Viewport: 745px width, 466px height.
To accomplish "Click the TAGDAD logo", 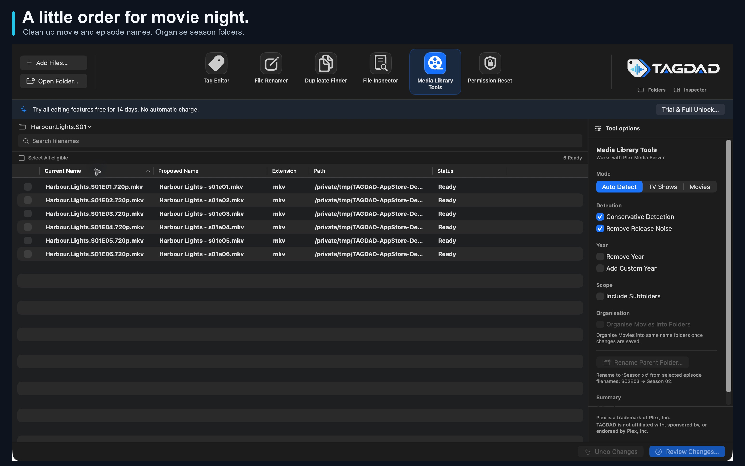I will [673, 68].
